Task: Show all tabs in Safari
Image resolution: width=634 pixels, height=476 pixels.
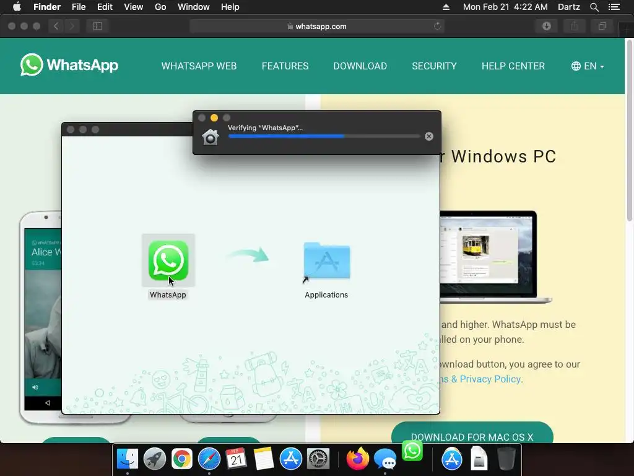Action: tap(602, 26)
